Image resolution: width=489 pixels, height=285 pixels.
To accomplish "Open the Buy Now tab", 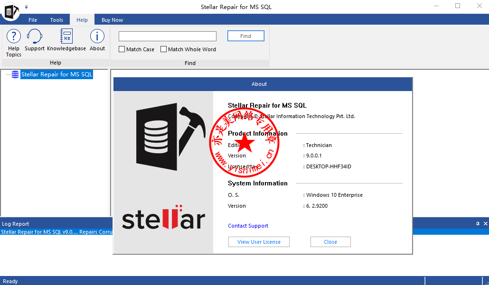I will [x=112, y=19].
